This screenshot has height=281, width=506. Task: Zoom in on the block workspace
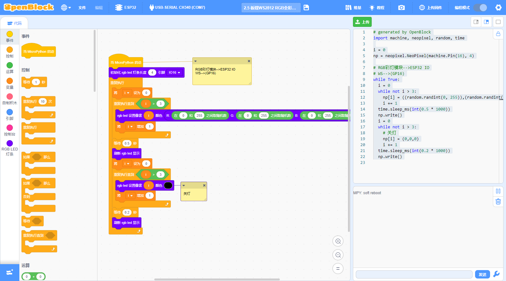click(338, 241)
